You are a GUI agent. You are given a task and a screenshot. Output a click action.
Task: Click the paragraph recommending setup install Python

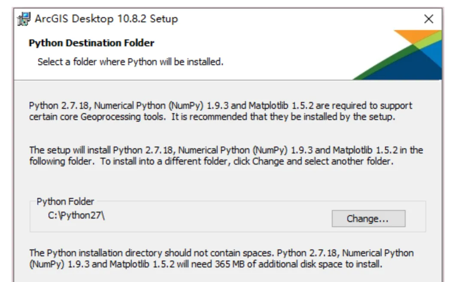tap(220, 111)
